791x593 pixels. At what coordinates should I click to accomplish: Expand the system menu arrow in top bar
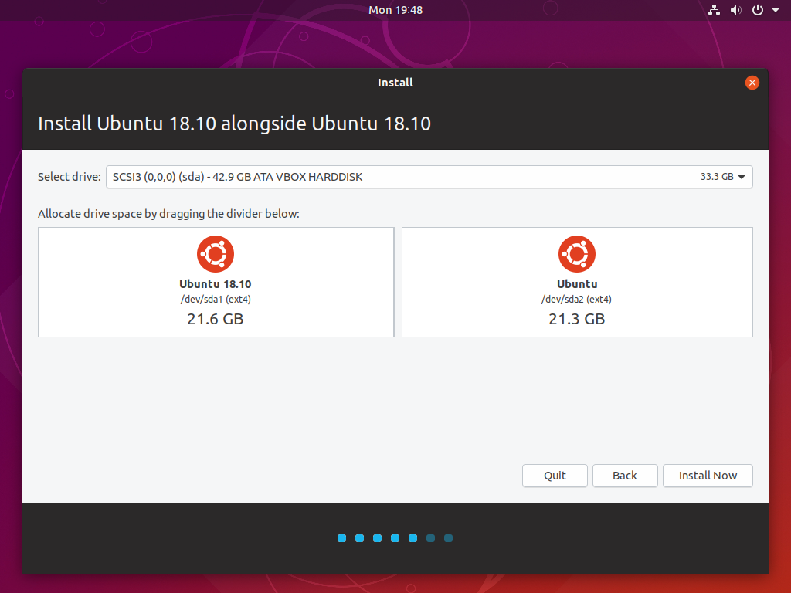[x=776, y=10]
